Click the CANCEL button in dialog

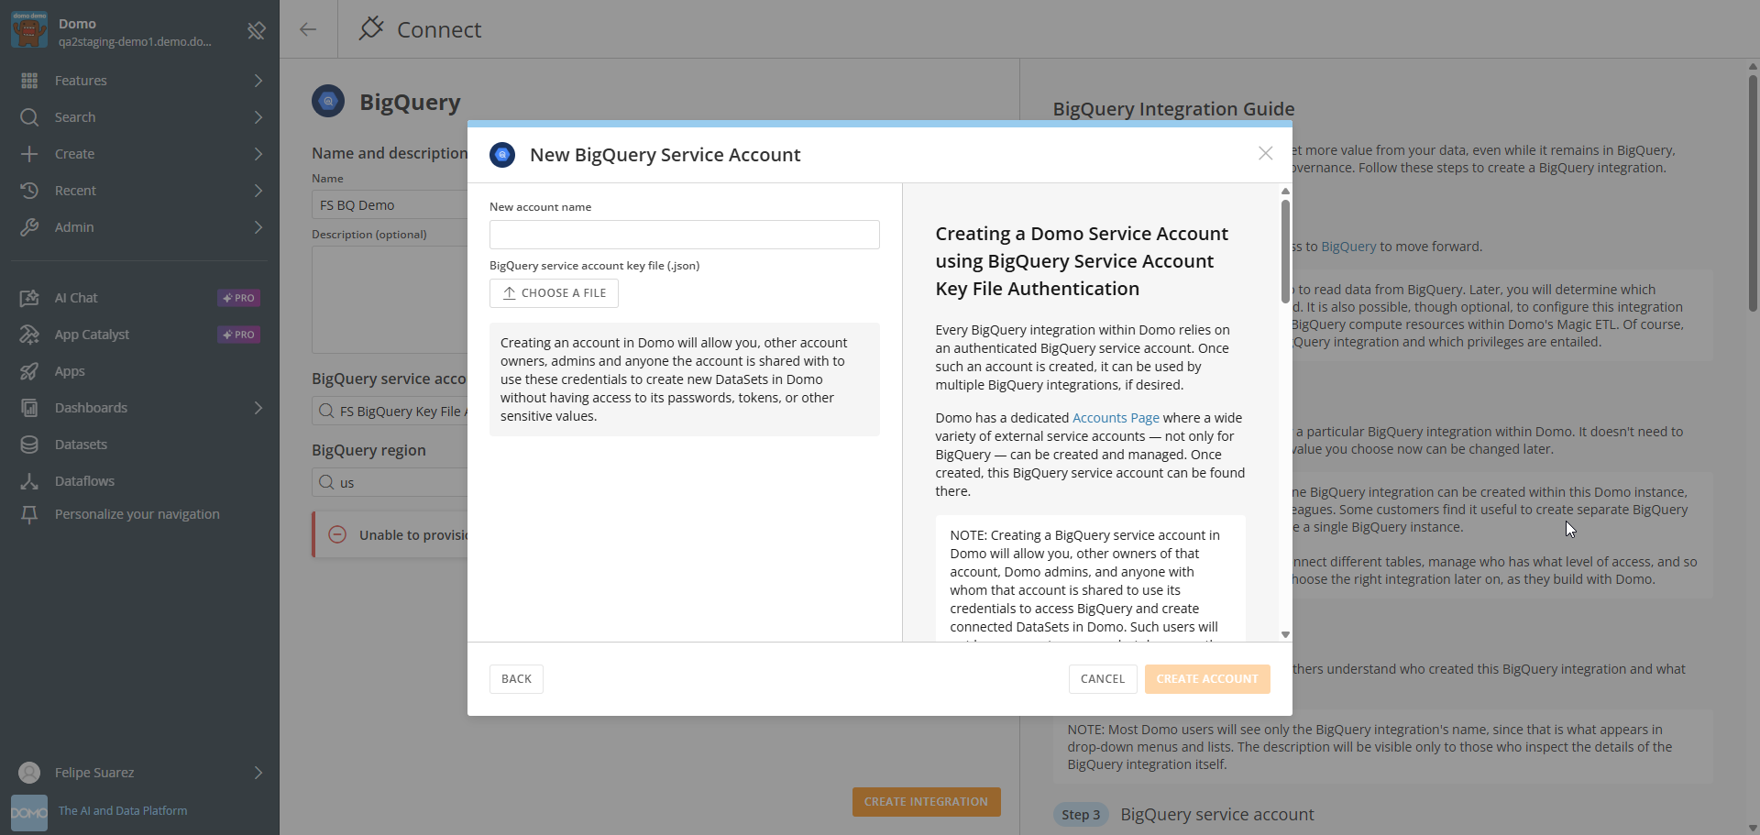click(1103, 679)
